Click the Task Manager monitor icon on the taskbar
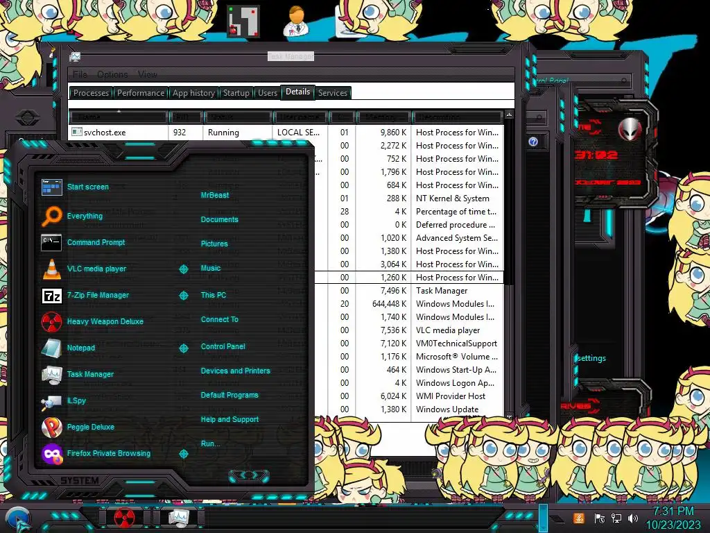 [x=180, y=518]
